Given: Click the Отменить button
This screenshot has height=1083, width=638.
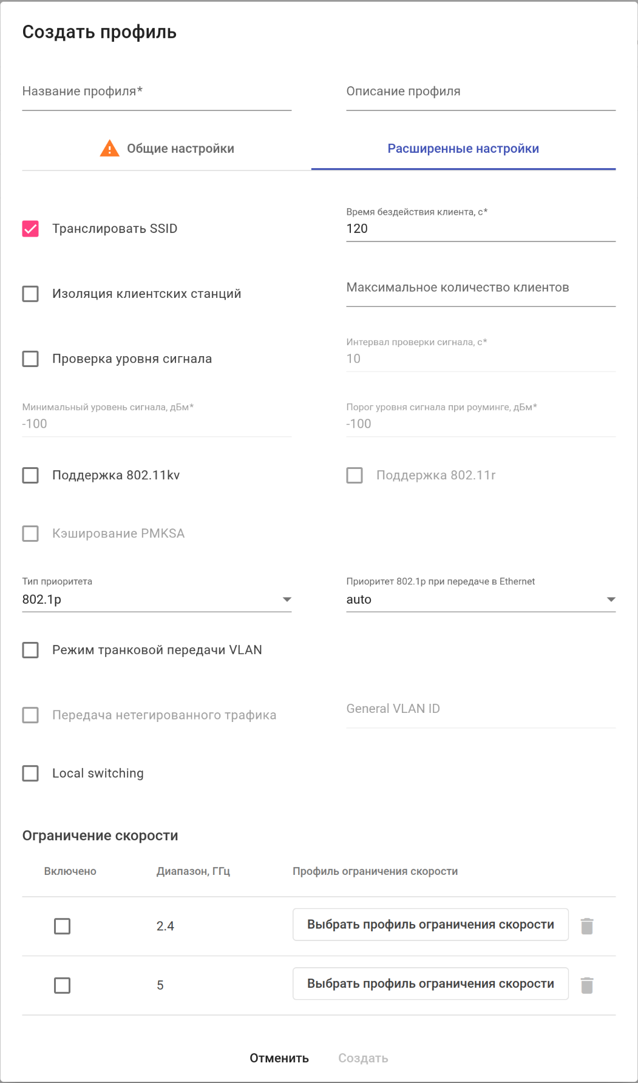Looking at the screenshot, I should click(279, 1058).
